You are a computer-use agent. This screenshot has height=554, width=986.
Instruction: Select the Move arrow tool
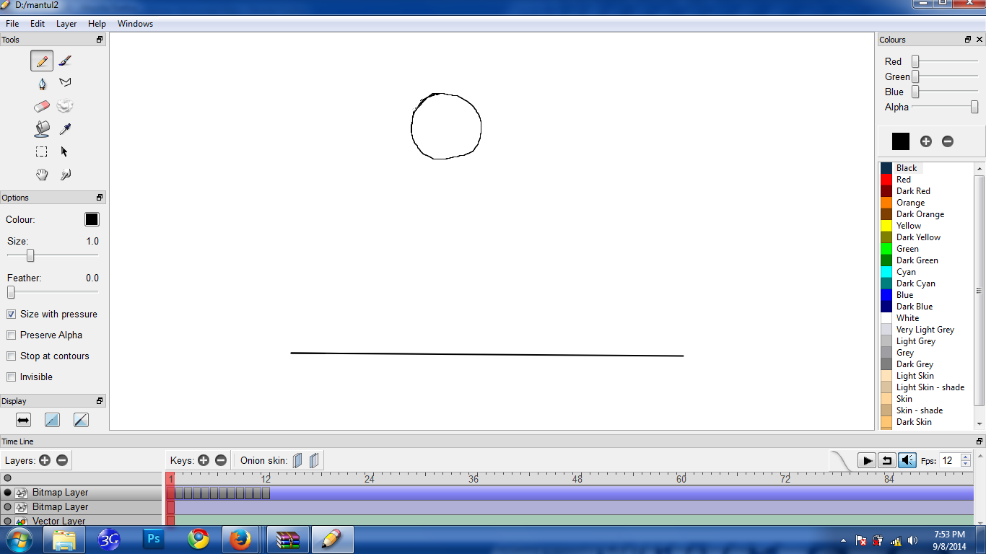point(65,151)
